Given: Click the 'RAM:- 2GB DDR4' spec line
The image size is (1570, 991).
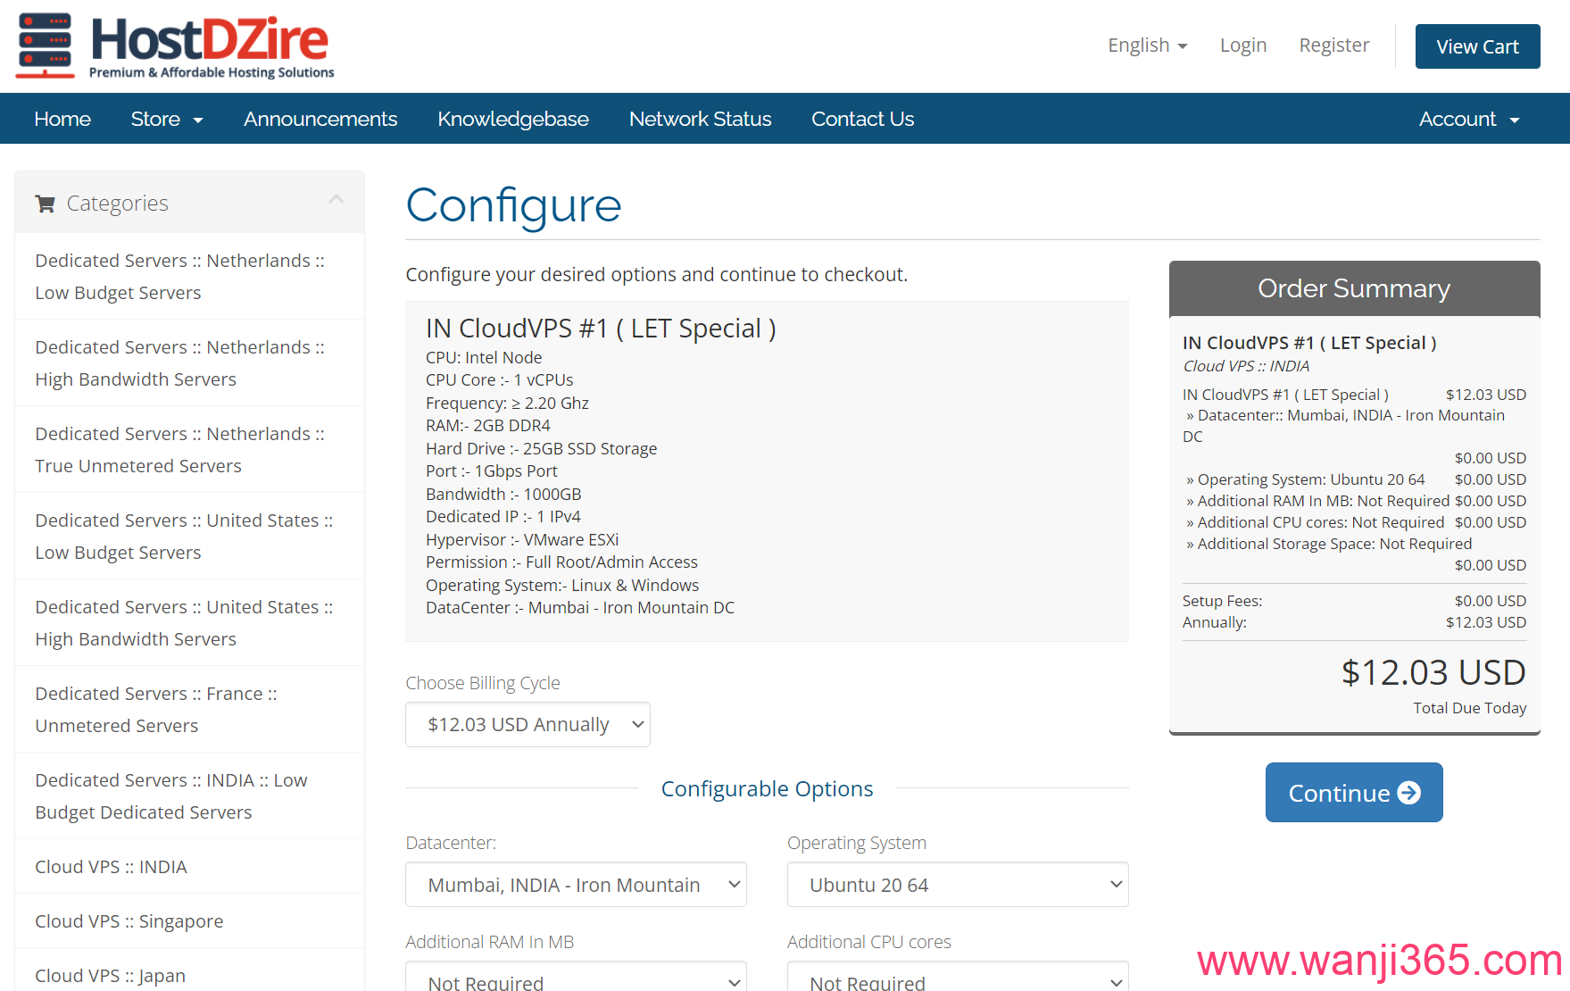Looking at the screenshot, I should 488,426.
